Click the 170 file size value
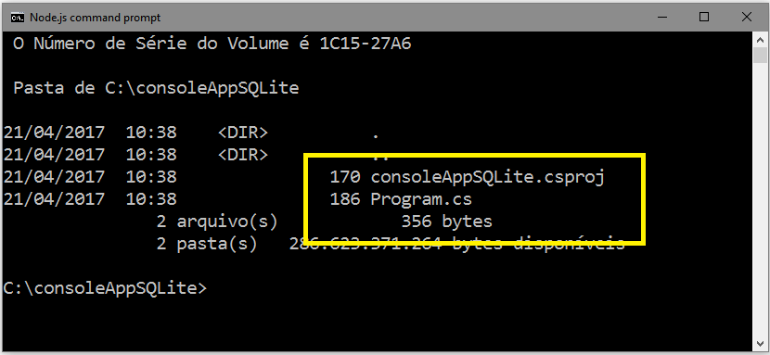 tap(345, 178)
